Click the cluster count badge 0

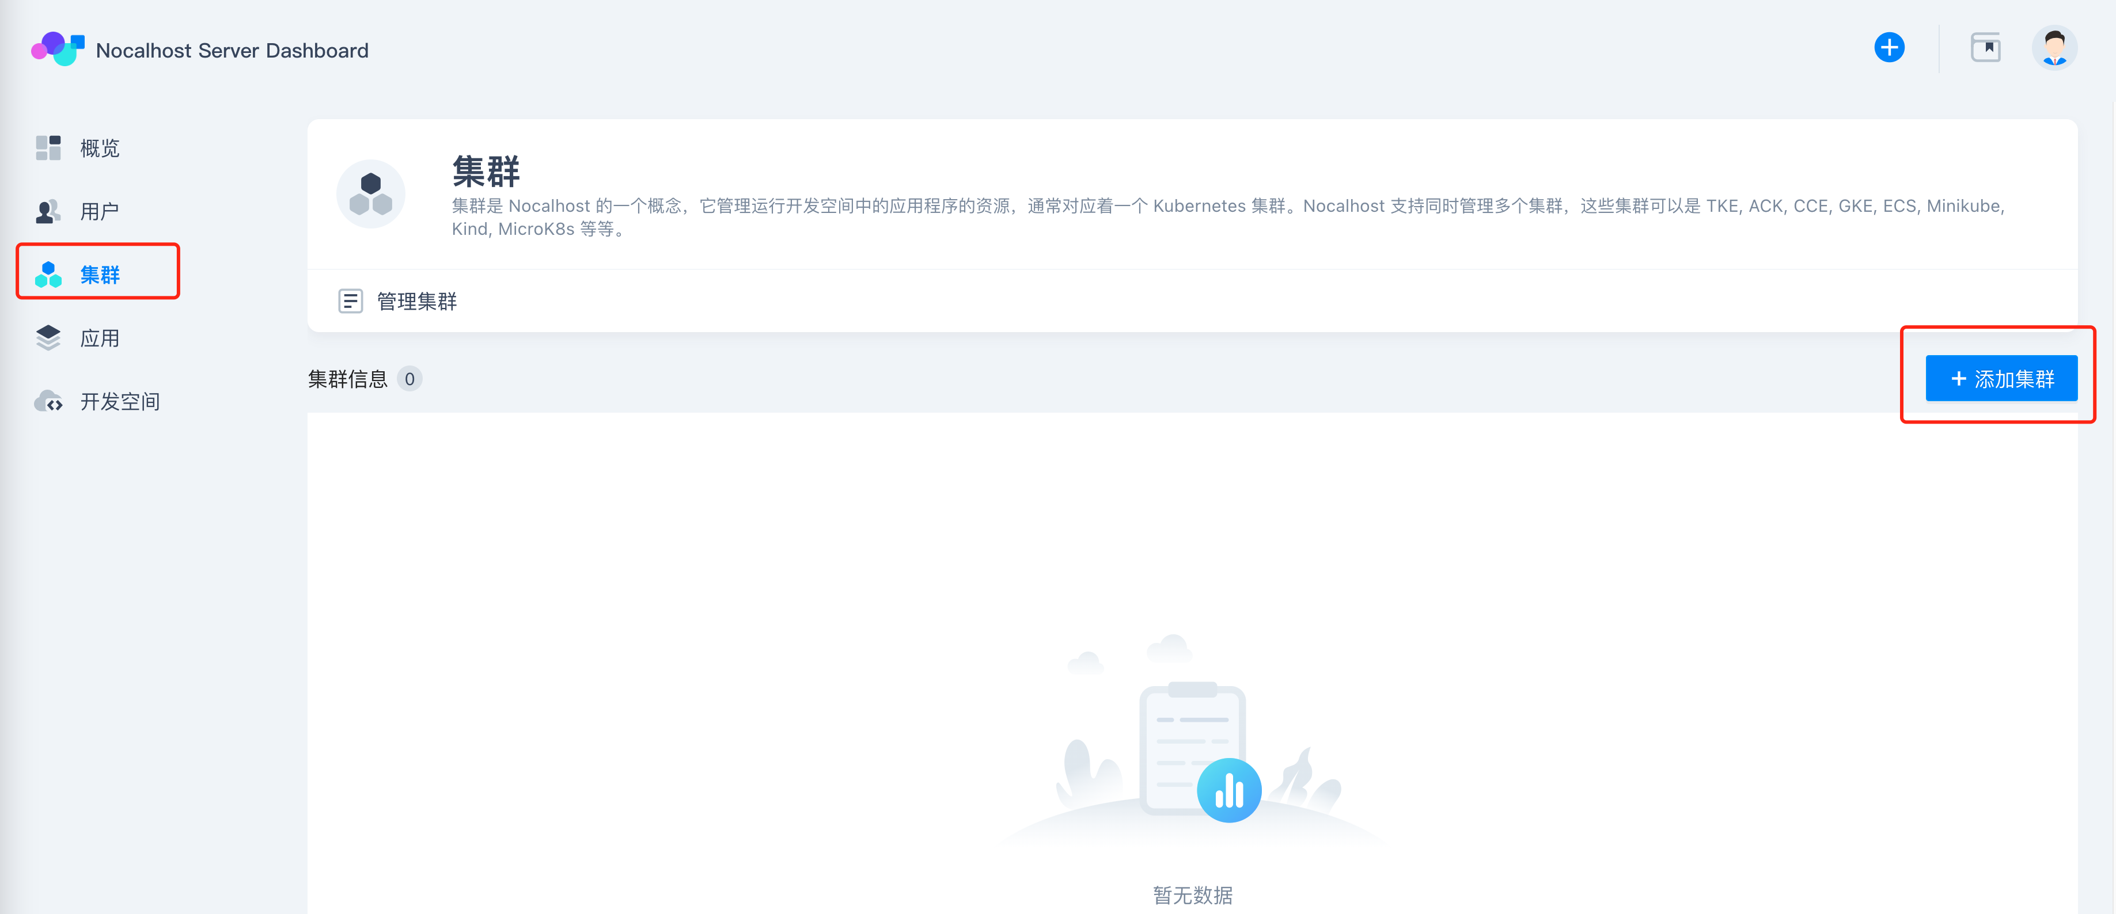click(x=409, y=379)
